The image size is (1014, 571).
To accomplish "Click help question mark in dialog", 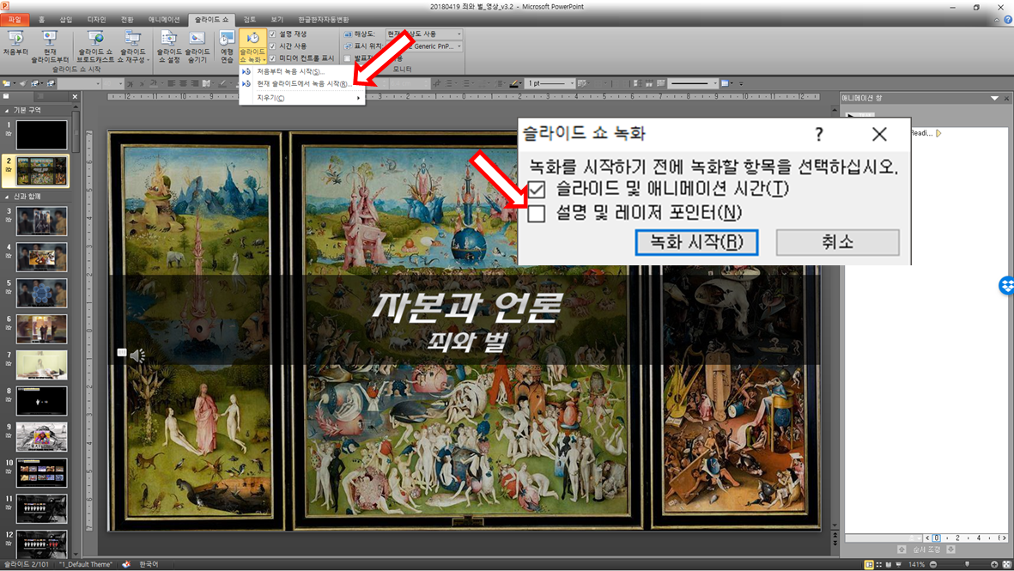I will (819, 135).
